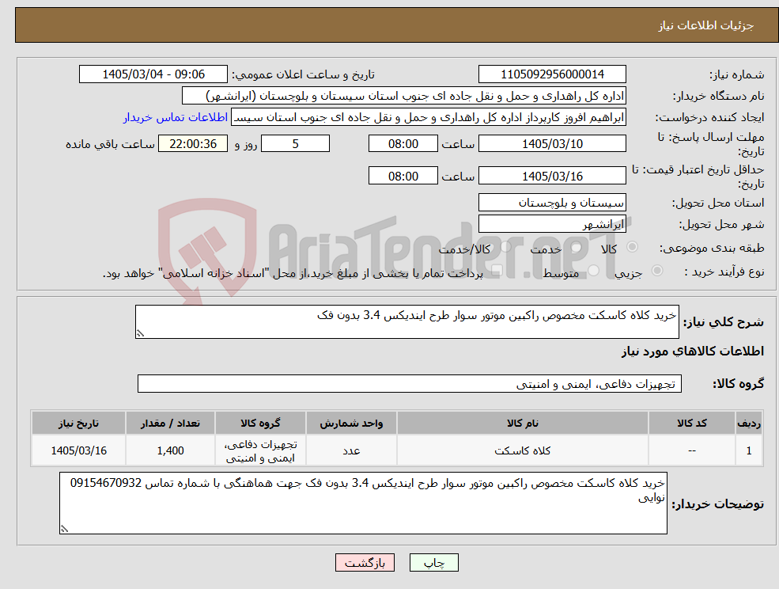Click the buyer organization name field

(404, 96)
